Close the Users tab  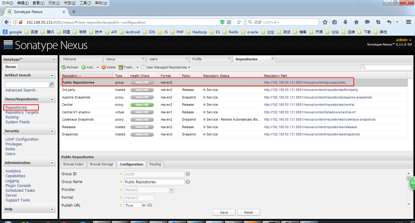(186, 58)
